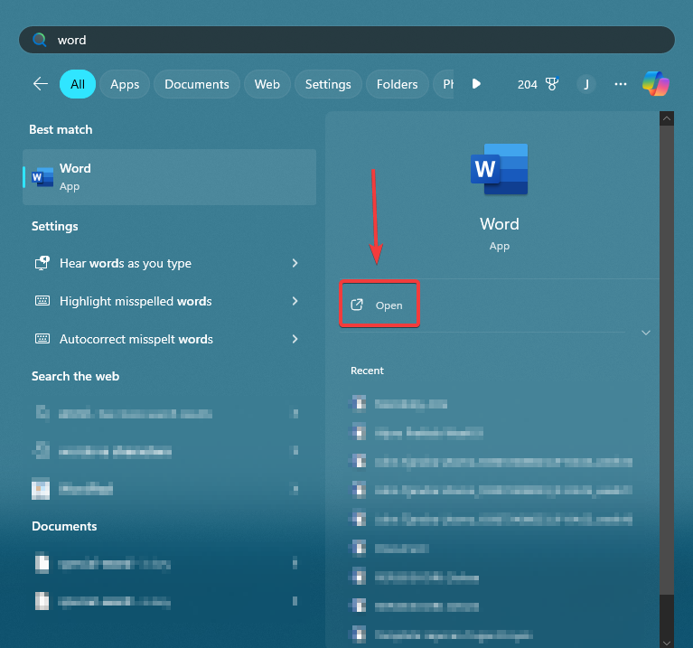Click the Search the web heading
The width and height of the screenshot is (693, 648).
coord(76,376)
